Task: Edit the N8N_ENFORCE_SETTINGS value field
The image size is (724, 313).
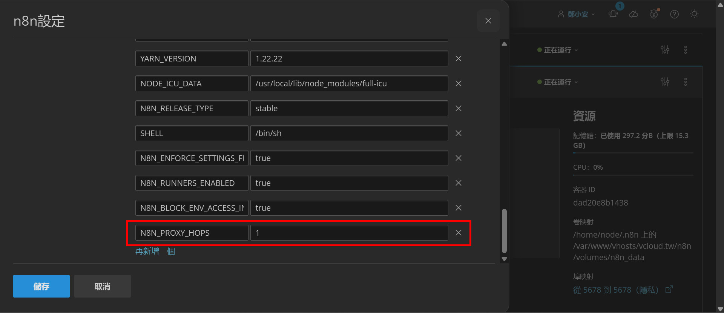Action: 349,158
